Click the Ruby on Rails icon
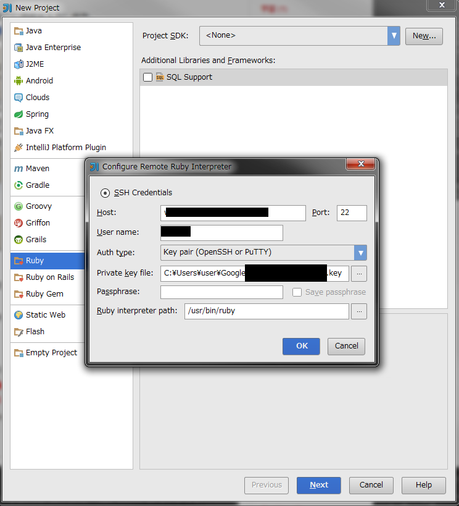459x506 pixels. coord(19,277)
